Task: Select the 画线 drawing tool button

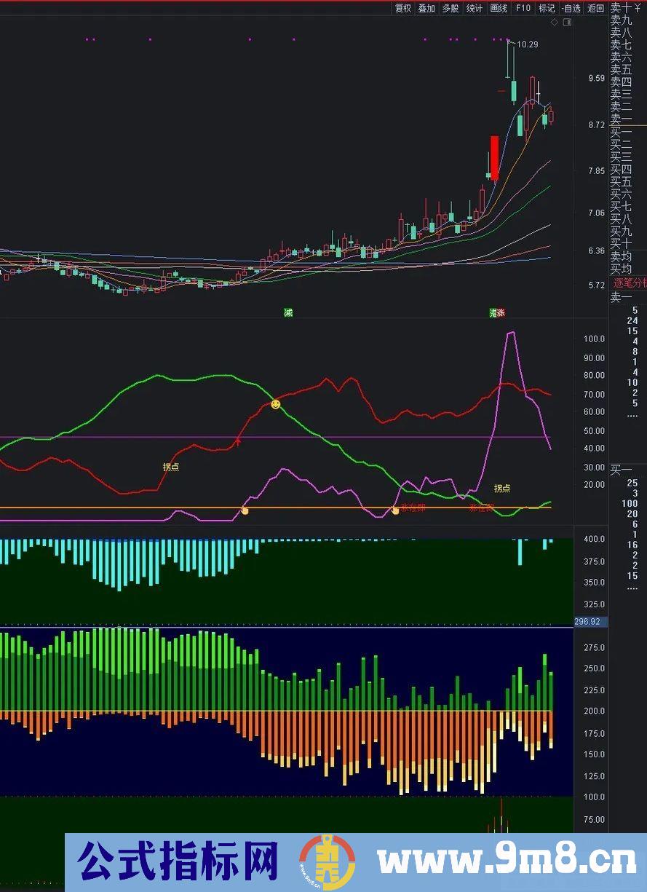Action: point(499,8)
